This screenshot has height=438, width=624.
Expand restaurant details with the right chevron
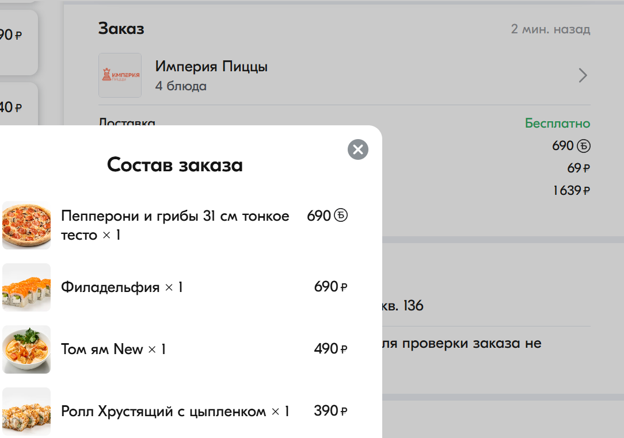(583, 75)
